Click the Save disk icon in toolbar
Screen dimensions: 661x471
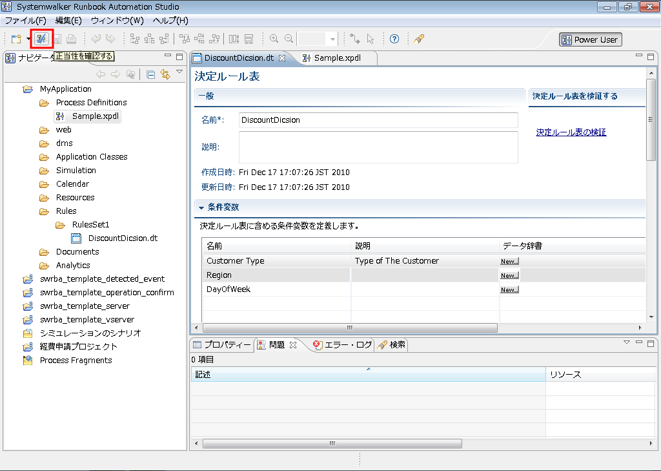tap(57, 39)
